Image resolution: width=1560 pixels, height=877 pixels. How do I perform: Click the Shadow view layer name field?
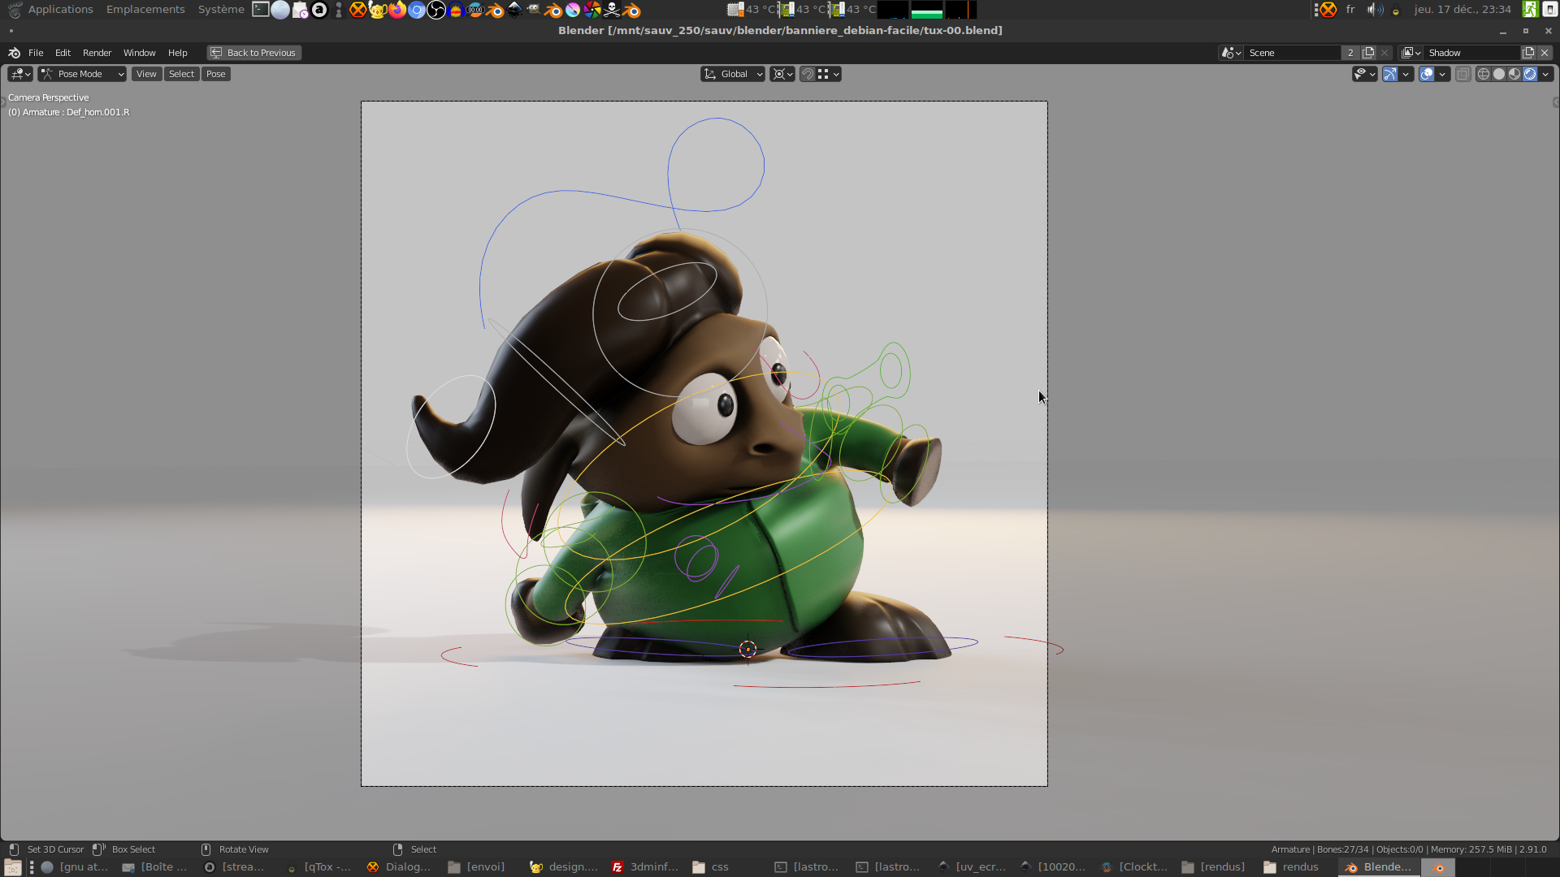[x=1472, y=53]
